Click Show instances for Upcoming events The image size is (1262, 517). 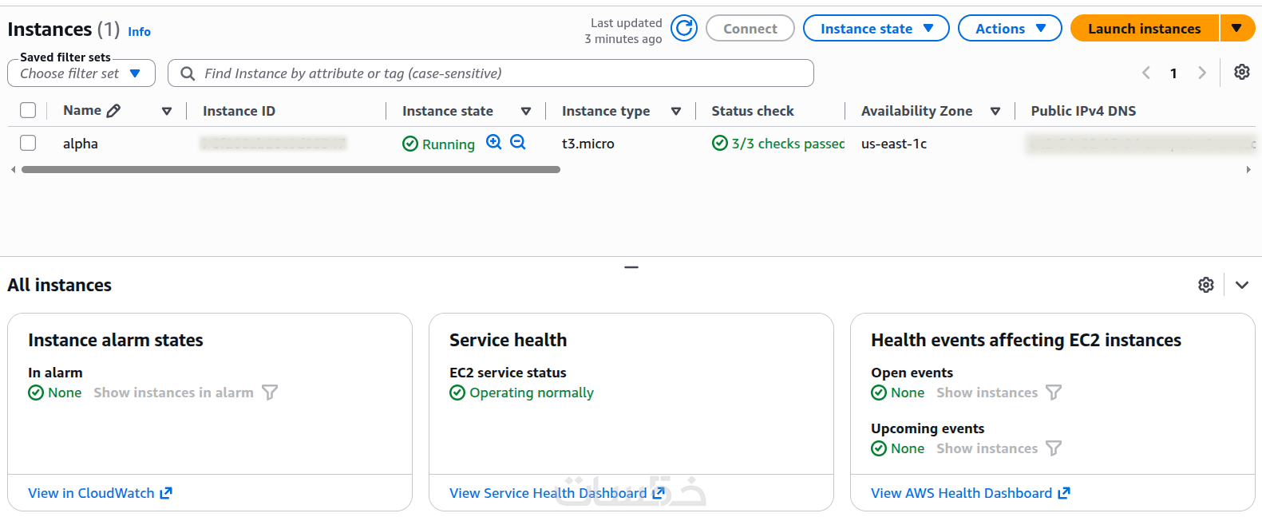coord(987,448)
